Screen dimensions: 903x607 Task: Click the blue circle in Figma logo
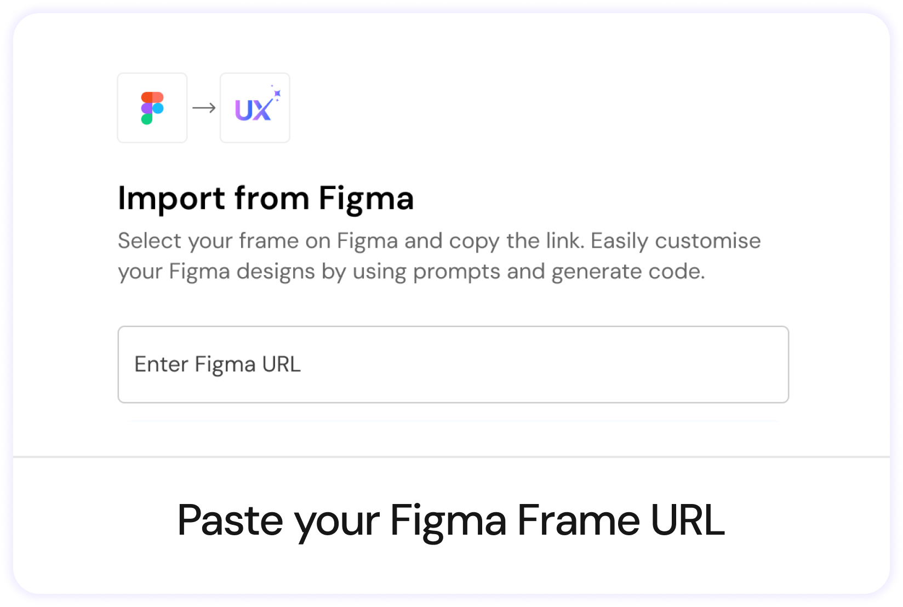pos(158,108)
